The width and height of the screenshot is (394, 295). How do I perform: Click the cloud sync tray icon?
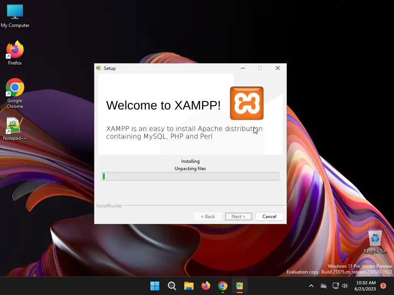pos(324,286)
